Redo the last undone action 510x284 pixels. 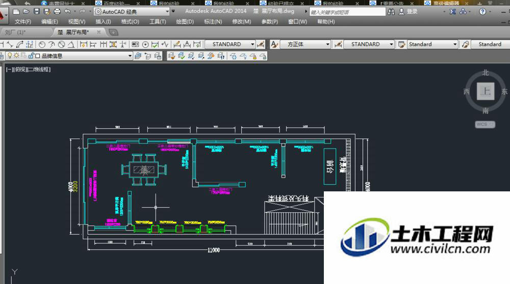[82, 11]
